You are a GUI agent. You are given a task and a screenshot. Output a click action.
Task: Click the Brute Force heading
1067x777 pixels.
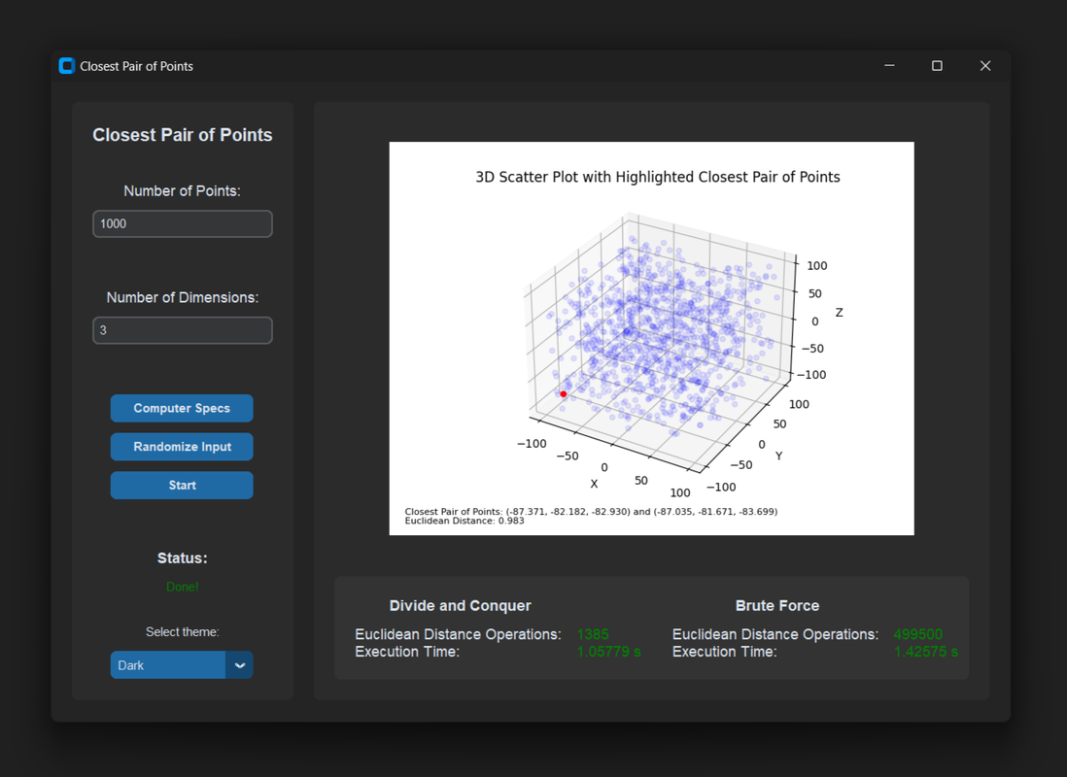tap(777, 605)
